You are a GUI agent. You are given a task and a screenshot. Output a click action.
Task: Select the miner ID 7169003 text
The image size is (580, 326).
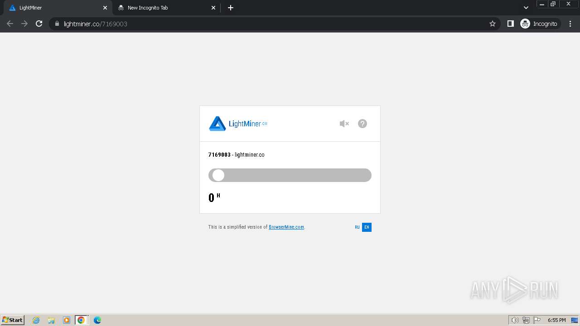click(x=219, y=155)
